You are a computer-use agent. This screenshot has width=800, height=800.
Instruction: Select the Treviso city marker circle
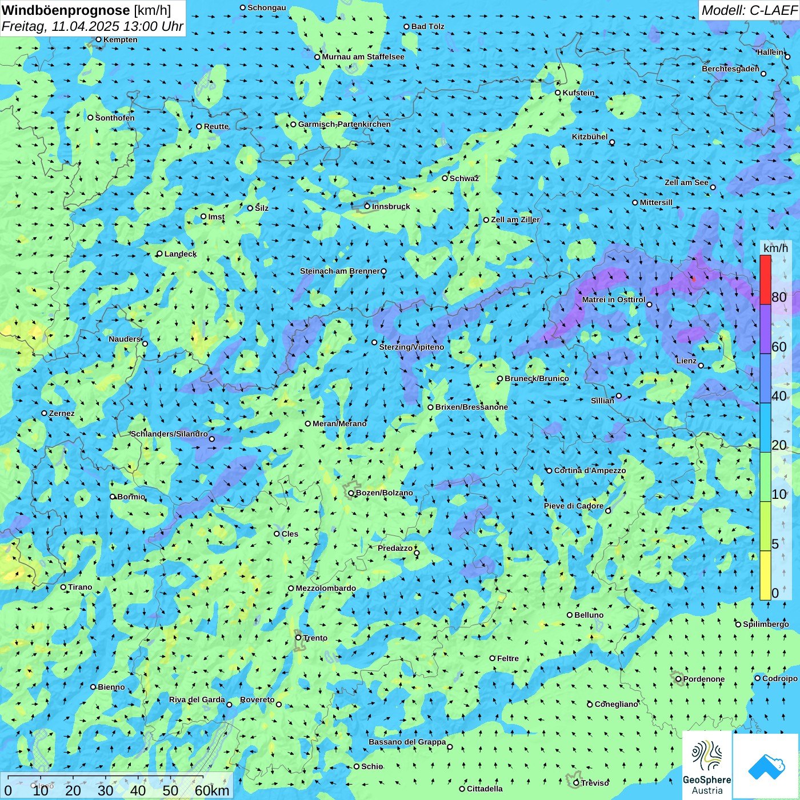tap(576, 783)
